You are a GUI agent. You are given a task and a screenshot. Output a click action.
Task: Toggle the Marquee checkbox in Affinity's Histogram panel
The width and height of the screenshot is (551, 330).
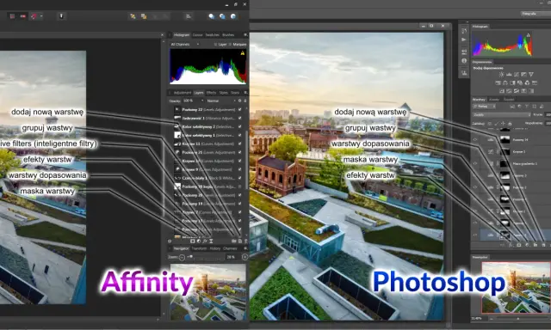230,45
